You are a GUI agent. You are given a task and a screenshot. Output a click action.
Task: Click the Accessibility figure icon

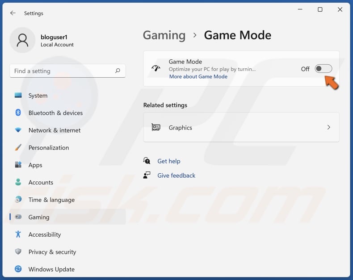tap(18, 234)
